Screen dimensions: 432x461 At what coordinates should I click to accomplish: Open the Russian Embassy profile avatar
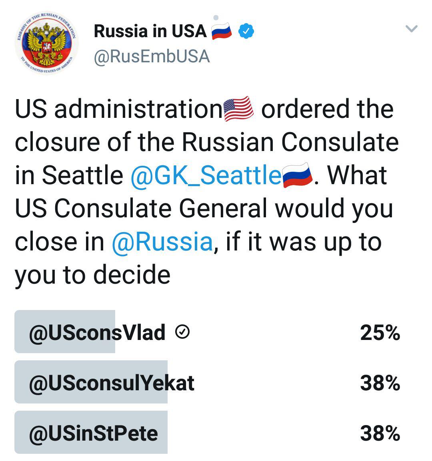(46, 43)
